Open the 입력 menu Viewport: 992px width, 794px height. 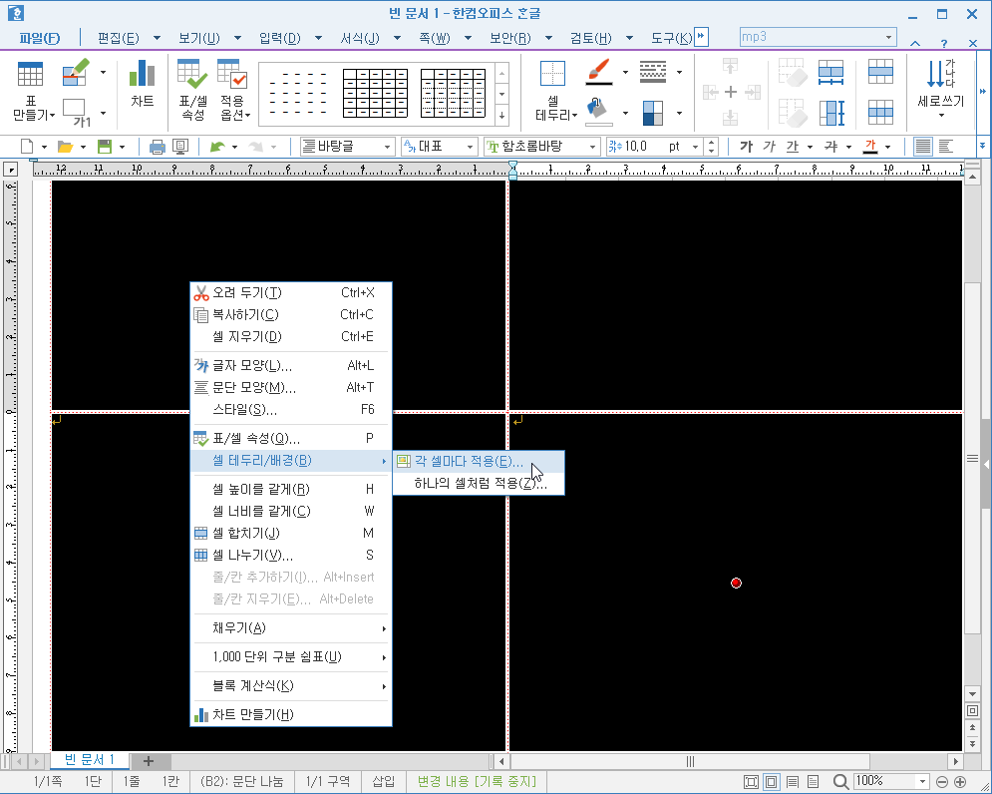click(x=279, y=39)
